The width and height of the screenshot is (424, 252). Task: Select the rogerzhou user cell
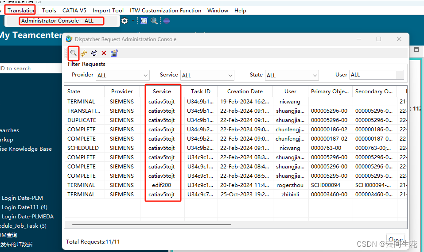point(290,185)
